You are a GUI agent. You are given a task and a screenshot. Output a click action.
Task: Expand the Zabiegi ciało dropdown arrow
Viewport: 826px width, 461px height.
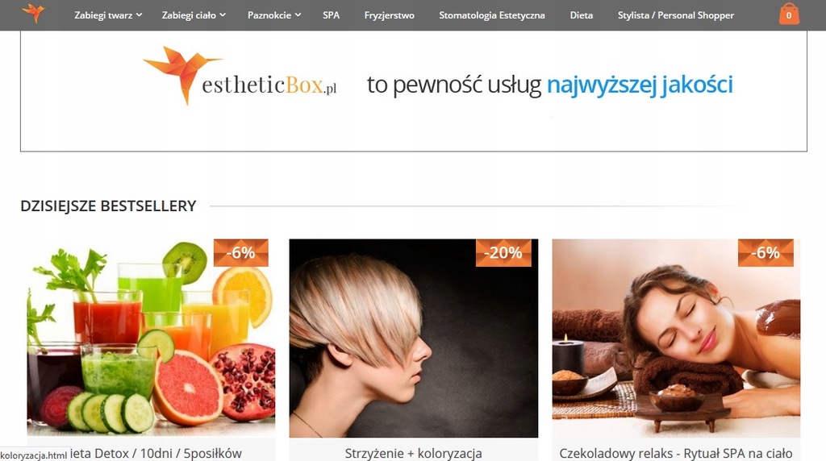(223, 15)
